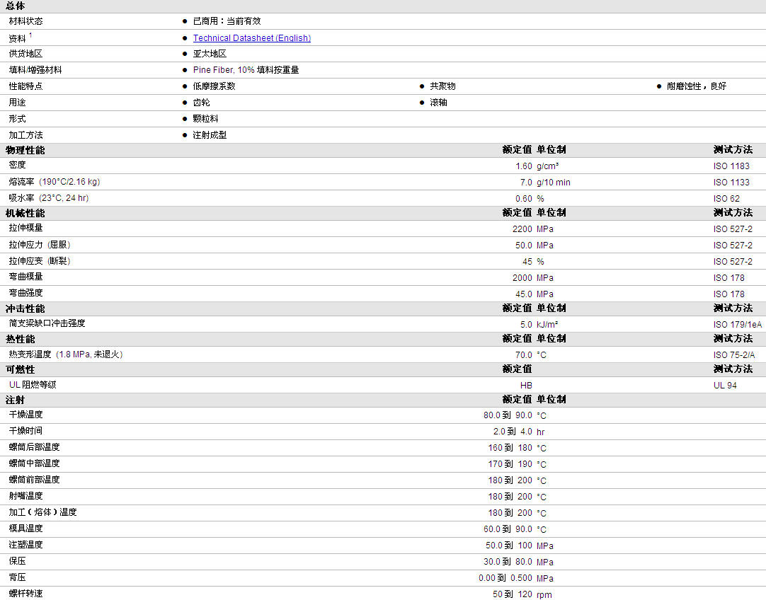Select the g/10 min unit text
The width and height of the screenshot is (766, 600).
(554, 182)
